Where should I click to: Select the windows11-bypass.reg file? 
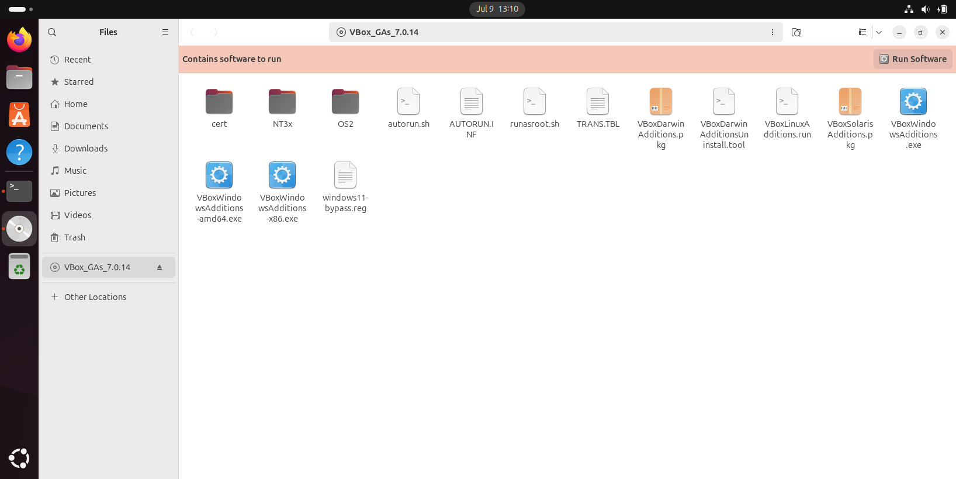[345, 187]
